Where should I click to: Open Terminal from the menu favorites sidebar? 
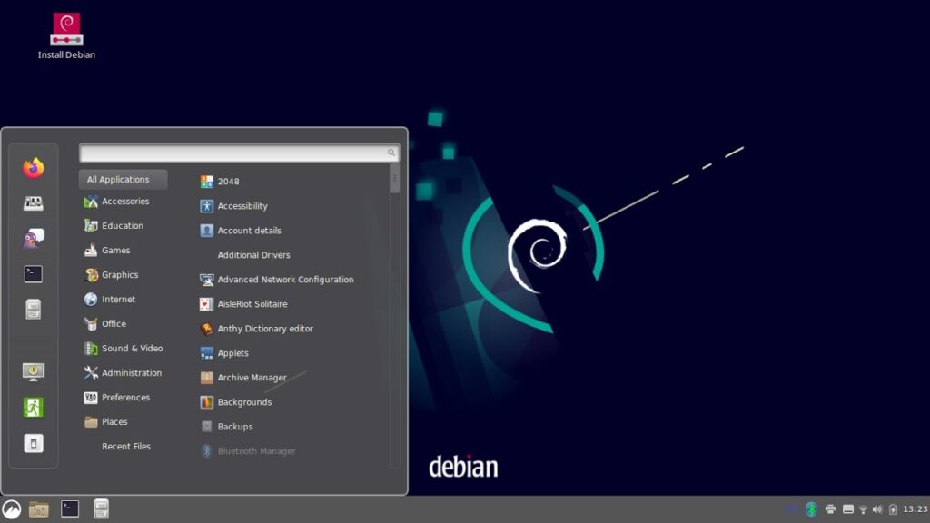point(34,274)
